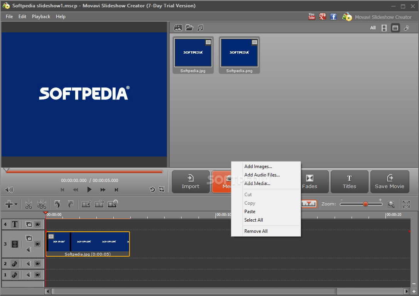Rewind the preview playback
The height and width of the screenshot is (296, 419).
[x=76, y=190]
